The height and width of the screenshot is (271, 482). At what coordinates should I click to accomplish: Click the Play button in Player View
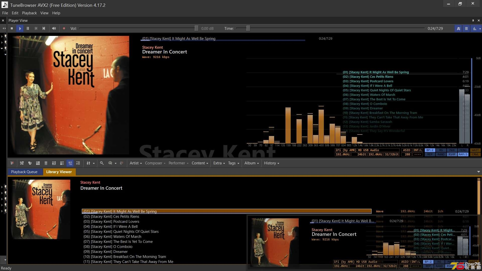pyautogui.click(x=20, y=28)
